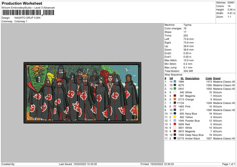Select the "Orange" description text
This screenshot has width=237, height=167.
click(189, 100)
